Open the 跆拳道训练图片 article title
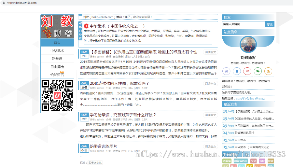293x167 pixels. point(104,146)
